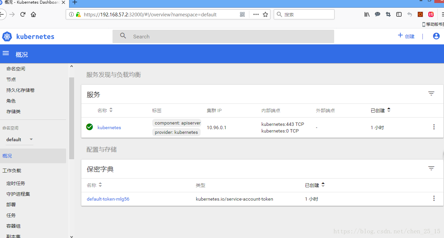Open a new browser tab

[75, 2]
